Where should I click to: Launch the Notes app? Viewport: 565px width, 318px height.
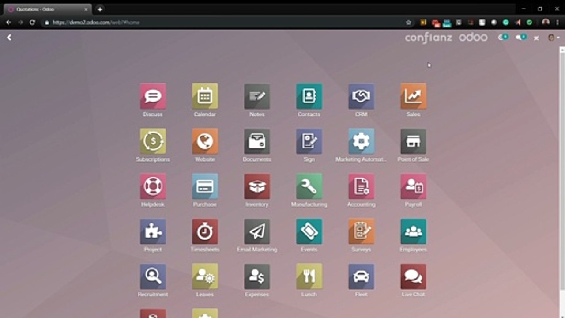click(257, 96)
